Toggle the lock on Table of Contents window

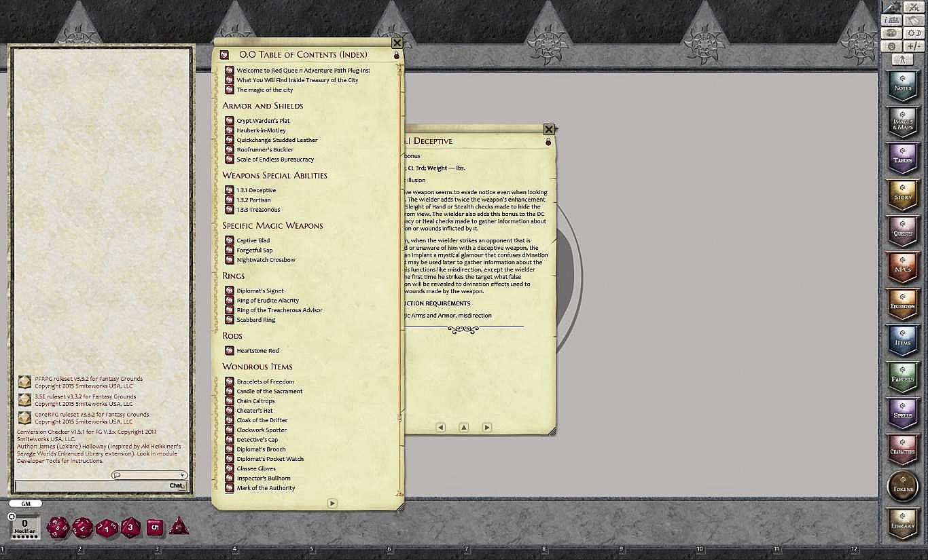coord(396,55)
